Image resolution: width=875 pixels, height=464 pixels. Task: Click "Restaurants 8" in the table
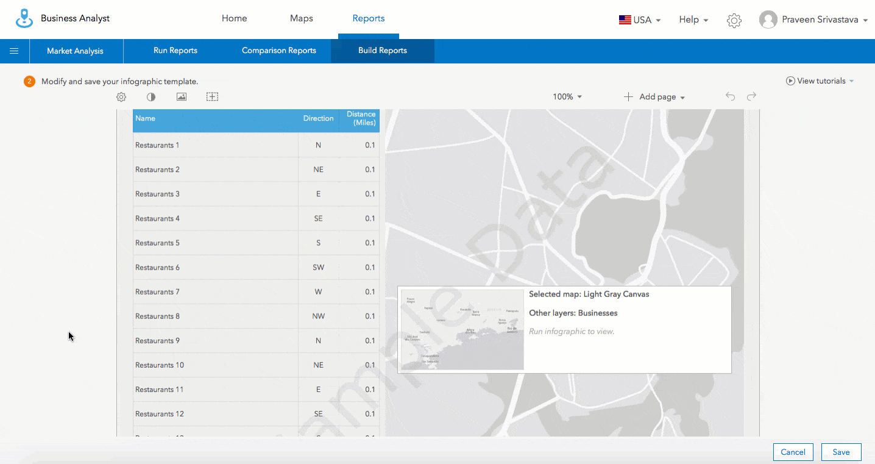coord(157,316)
